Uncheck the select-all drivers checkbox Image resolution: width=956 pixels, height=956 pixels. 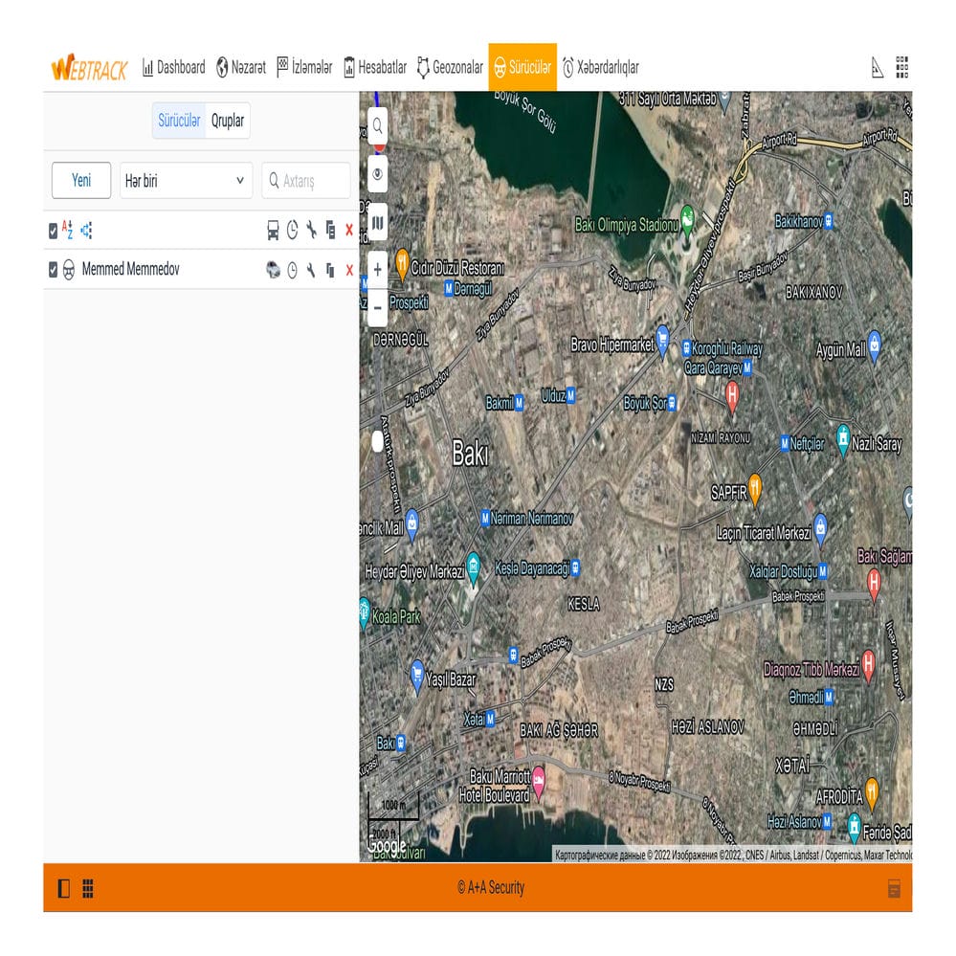54,231
